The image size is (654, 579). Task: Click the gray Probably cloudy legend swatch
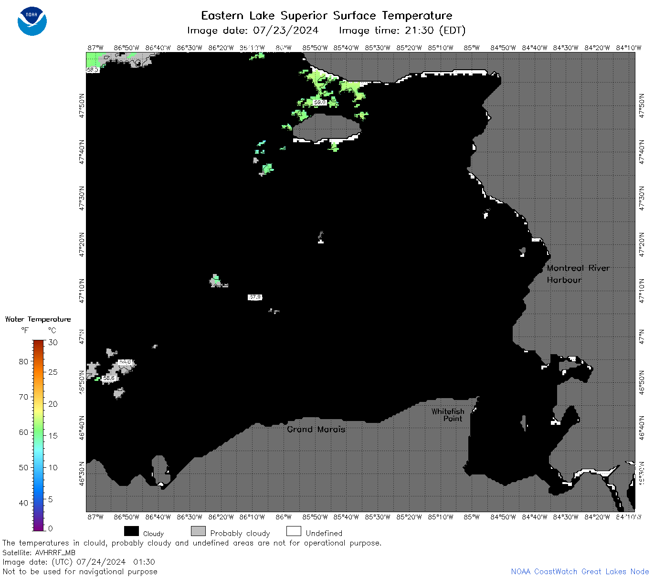pos(198,531)
